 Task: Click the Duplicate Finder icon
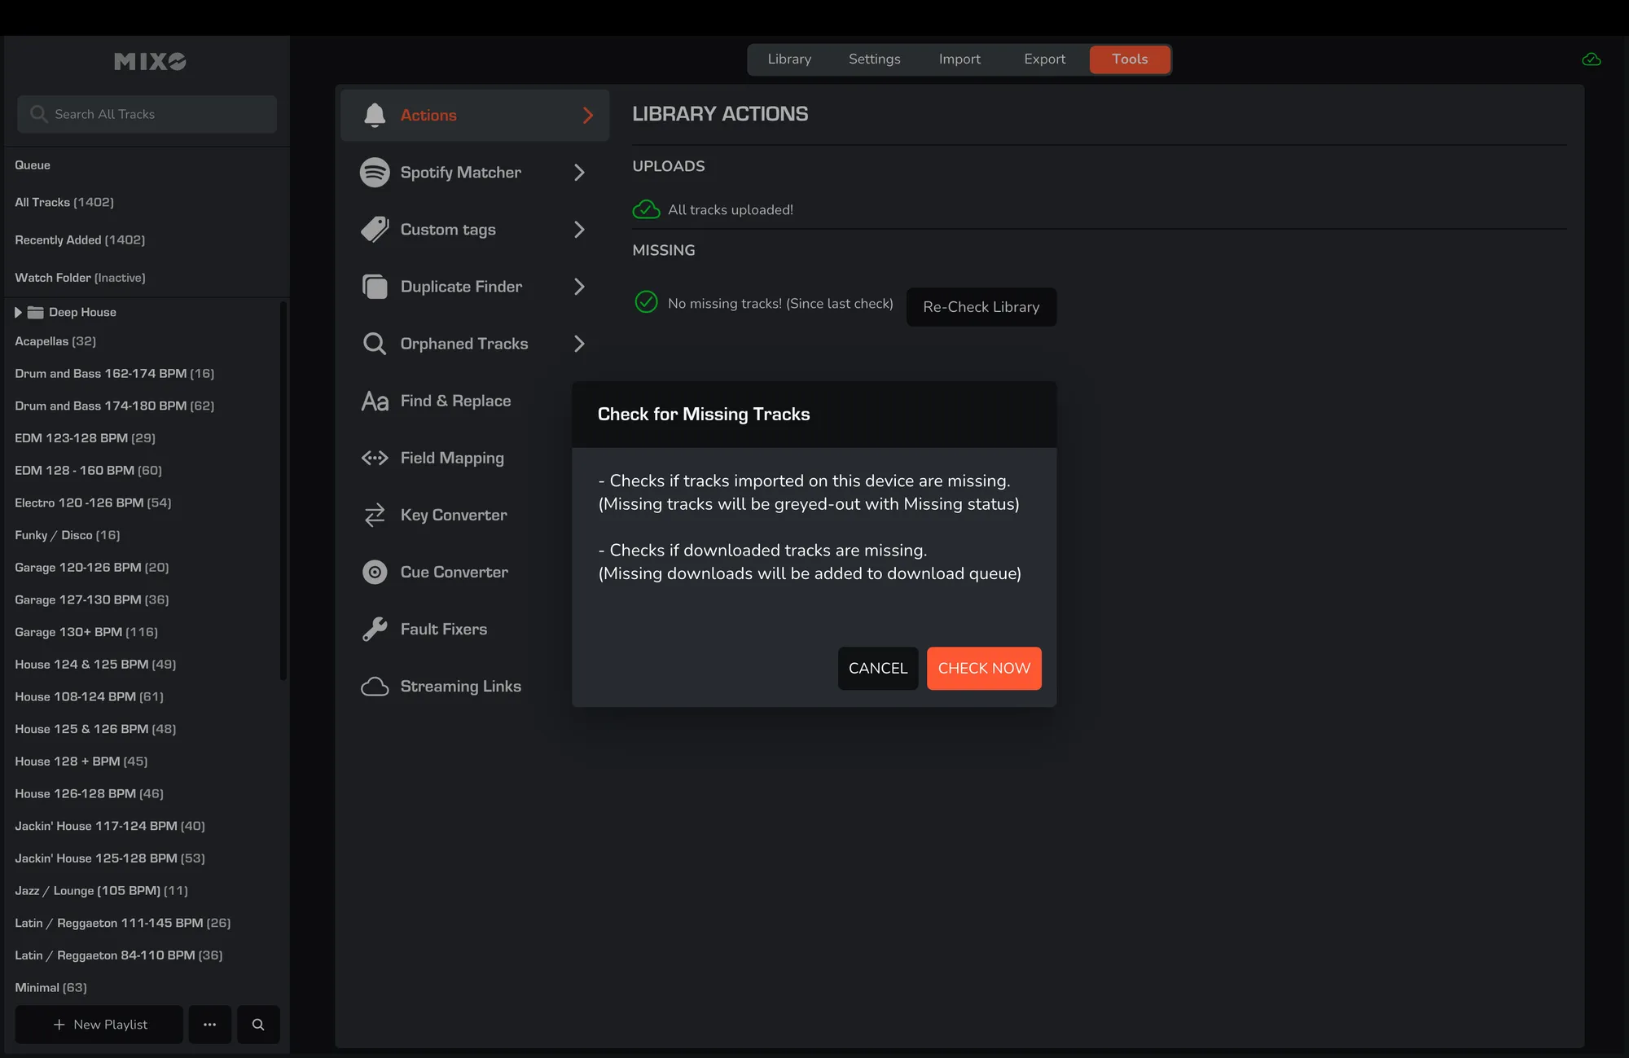coord(375,287)
